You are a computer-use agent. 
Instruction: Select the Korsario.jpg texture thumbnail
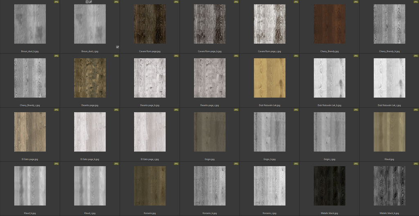(150, 186)
